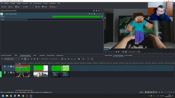Click the multi-trim tool left of arrow tool

[x=22, y=59]
